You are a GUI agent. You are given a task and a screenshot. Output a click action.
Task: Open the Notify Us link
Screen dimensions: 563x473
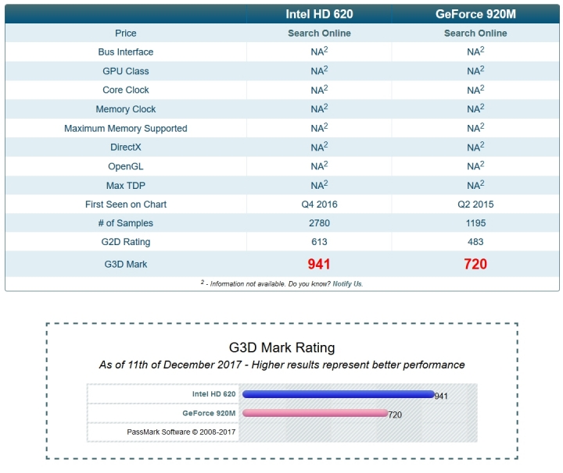pyautogui.click(x=347, y=284)
